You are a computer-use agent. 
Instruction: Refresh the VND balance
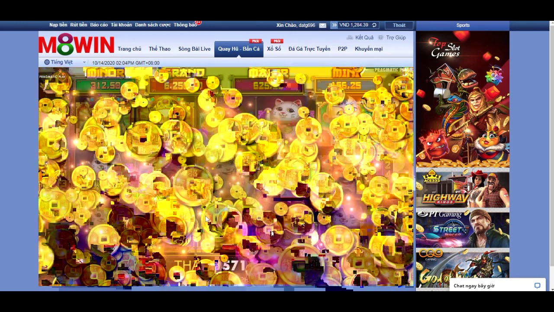[374, 25]
